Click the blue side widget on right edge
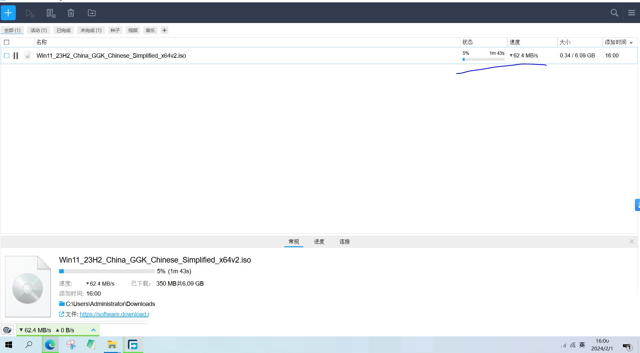 637,205
